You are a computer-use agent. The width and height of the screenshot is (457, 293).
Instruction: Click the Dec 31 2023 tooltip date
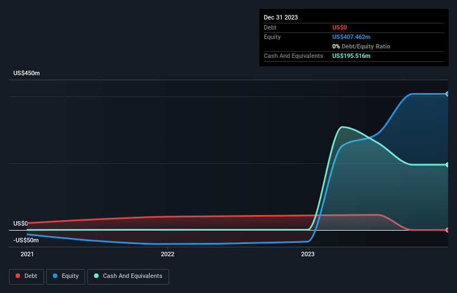[281, 17]
